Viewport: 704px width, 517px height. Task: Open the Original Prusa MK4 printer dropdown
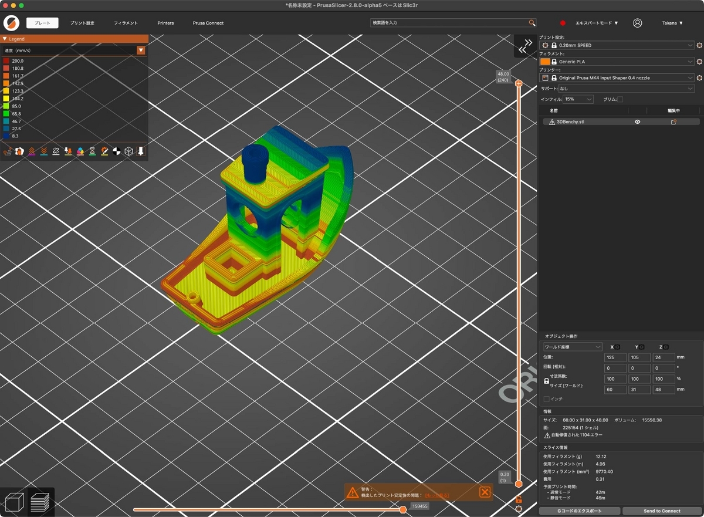617,77
